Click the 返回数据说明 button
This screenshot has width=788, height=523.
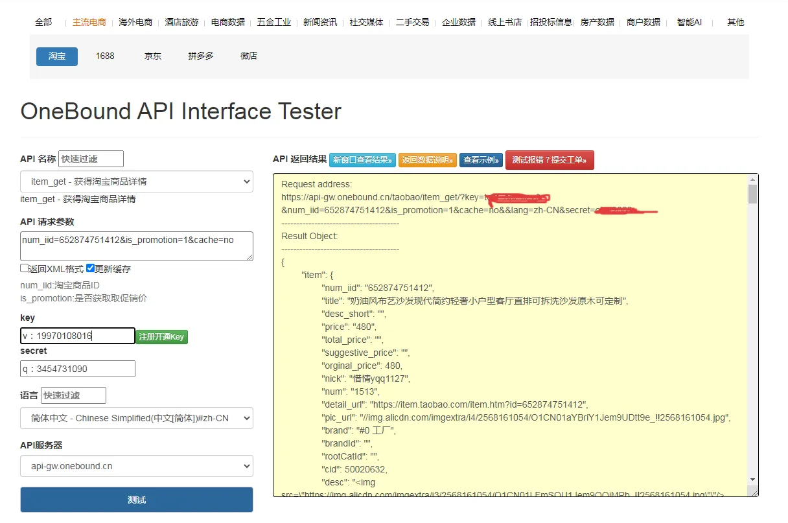click(427, 160)
